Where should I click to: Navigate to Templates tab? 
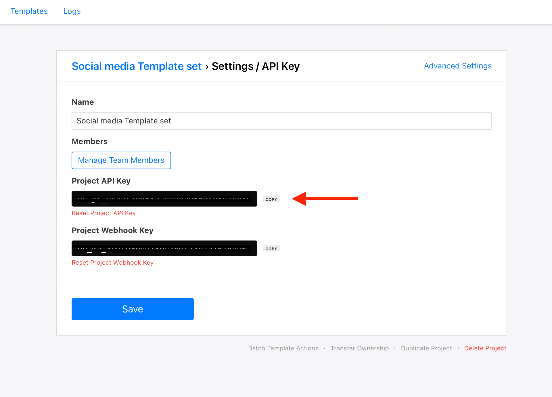click(x=29, y=11)
